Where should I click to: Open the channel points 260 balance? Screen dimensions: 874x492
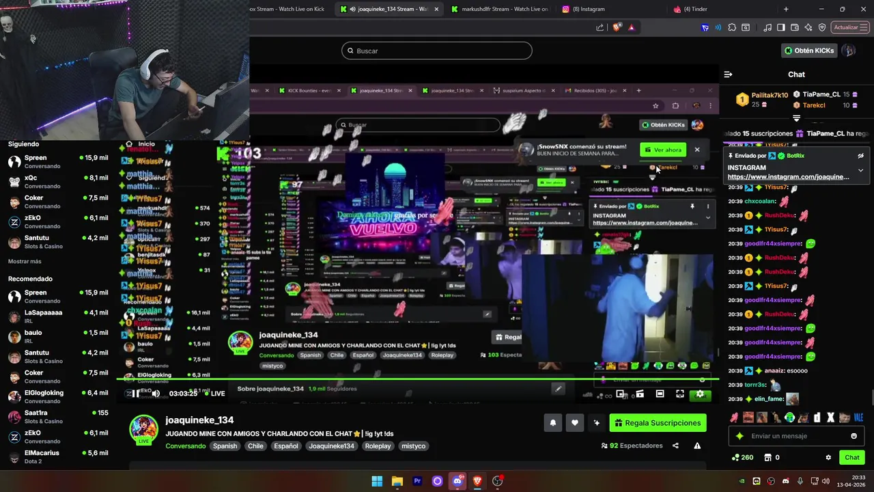click(742, 457)
